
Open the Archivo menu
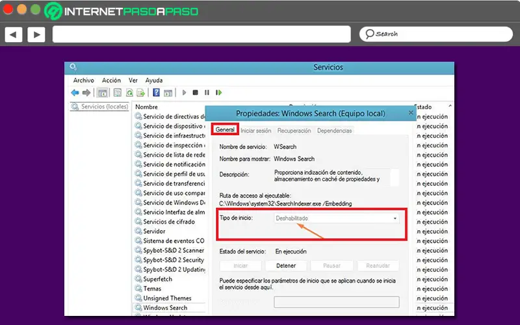[84, 80]
